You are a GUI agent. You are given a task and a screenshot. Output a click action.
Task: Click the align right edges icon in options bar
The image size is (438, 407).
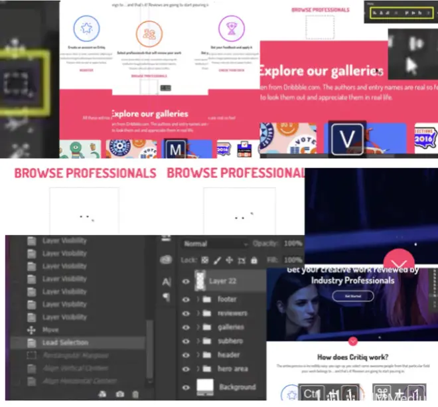388,13
